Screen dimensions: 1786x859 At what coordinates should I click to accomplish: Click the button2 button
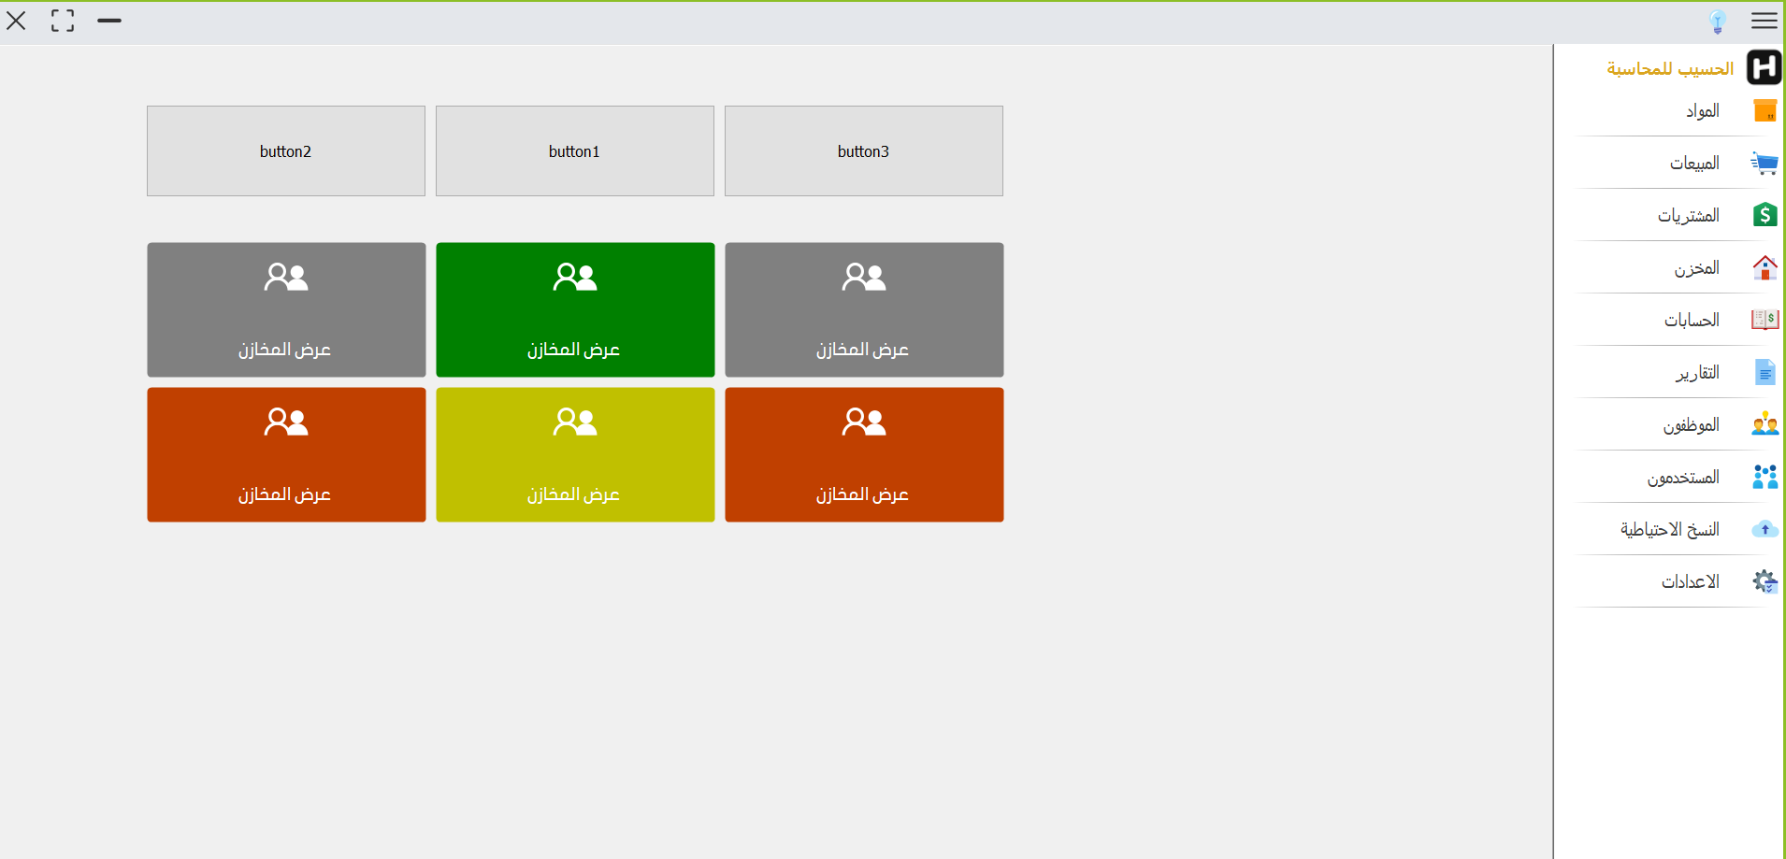(286, 150)
